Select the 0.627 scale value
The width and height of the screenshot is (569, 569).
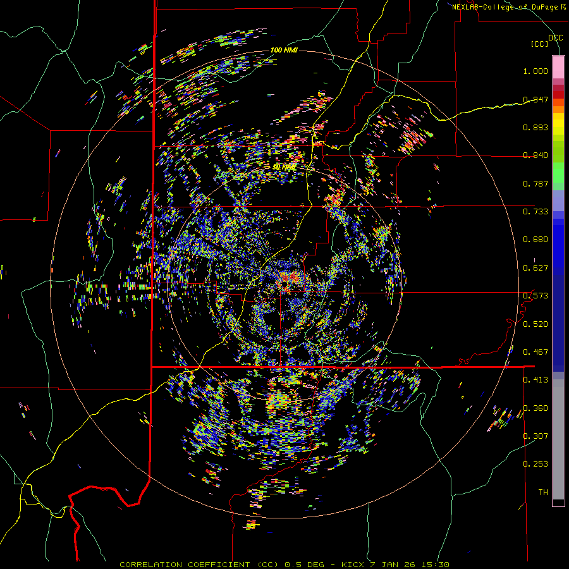click(x=535, y=268)
